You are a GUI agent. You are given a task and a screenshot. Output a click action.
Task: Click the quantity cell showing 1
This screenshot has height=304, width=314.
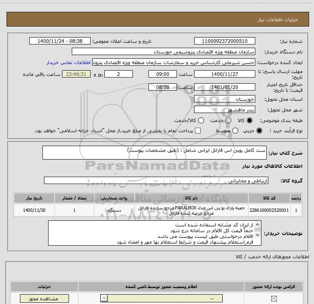pos(74,210)
